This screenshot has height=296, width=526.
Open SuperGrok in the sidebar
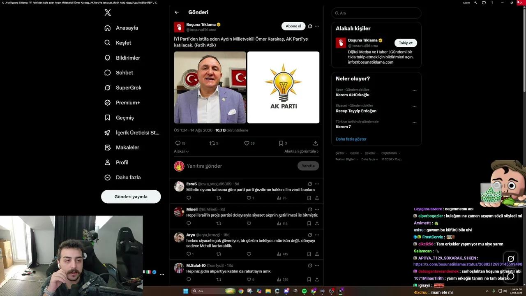123,88
